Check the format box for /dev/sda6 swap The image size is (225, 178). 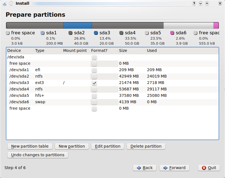[94, 102]
